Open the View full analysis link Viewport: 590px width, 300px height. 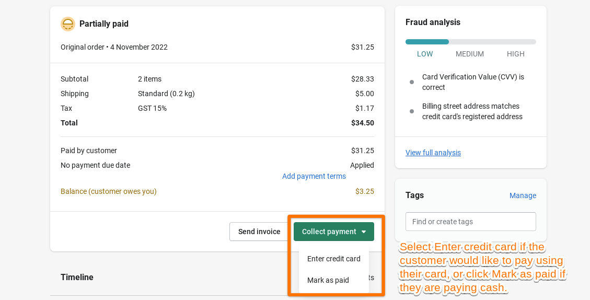click(x=433, y=153)
